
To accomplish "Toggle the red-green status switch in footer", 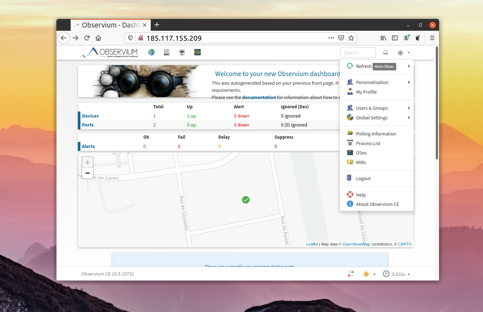I will [x=351, y=274].
